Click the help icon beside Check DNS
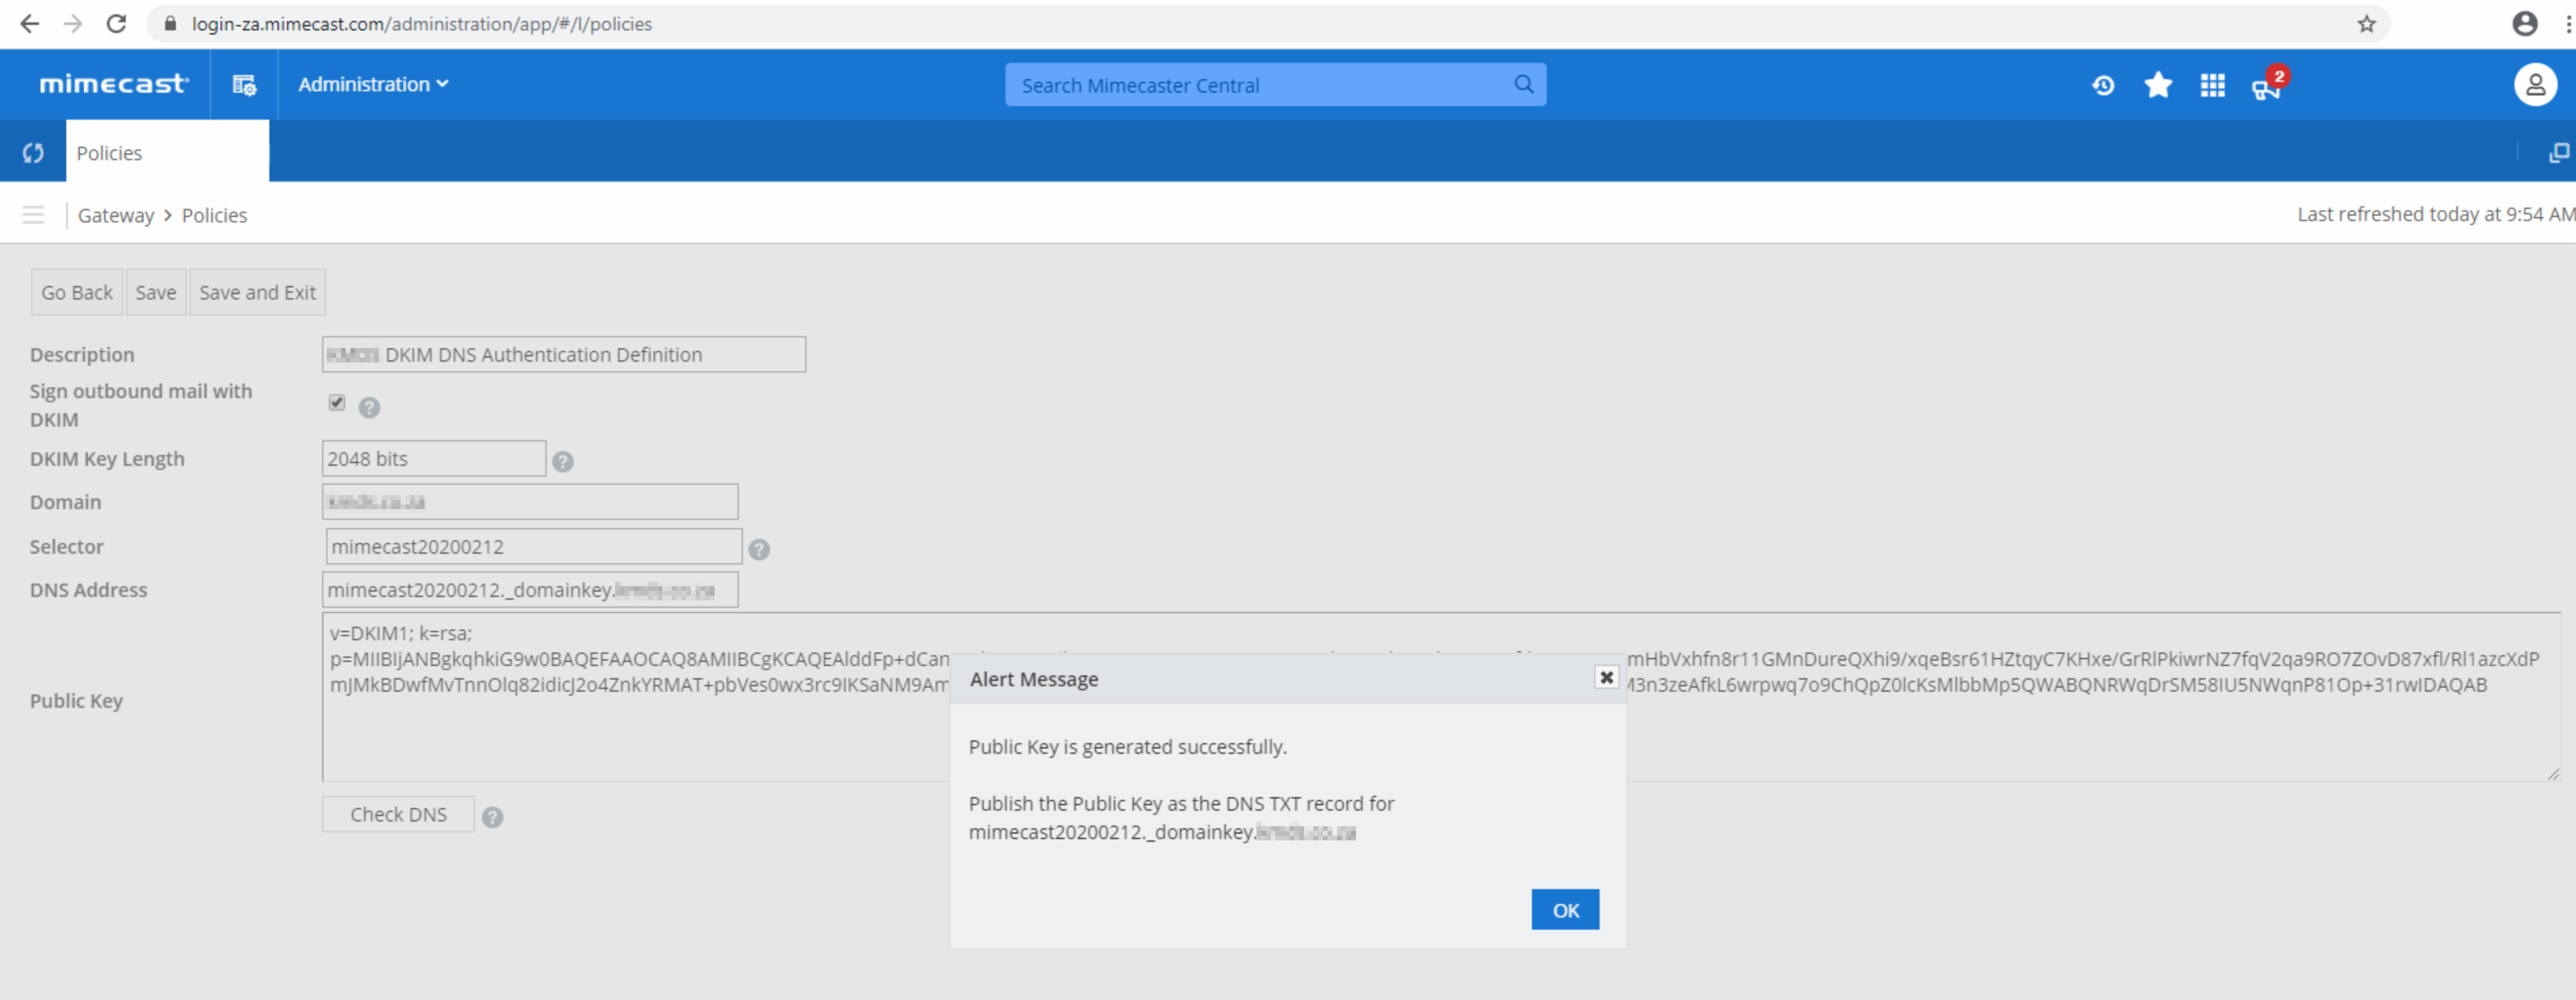 point(492,817)
